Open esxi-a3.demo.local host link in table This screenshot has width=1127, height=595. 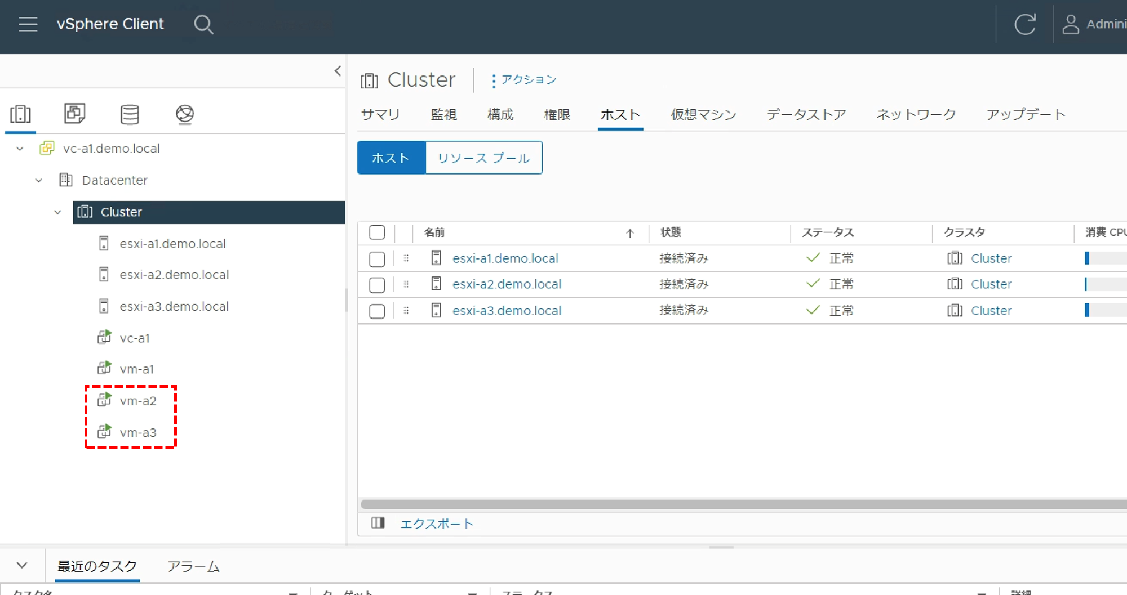tap(507, 311)
